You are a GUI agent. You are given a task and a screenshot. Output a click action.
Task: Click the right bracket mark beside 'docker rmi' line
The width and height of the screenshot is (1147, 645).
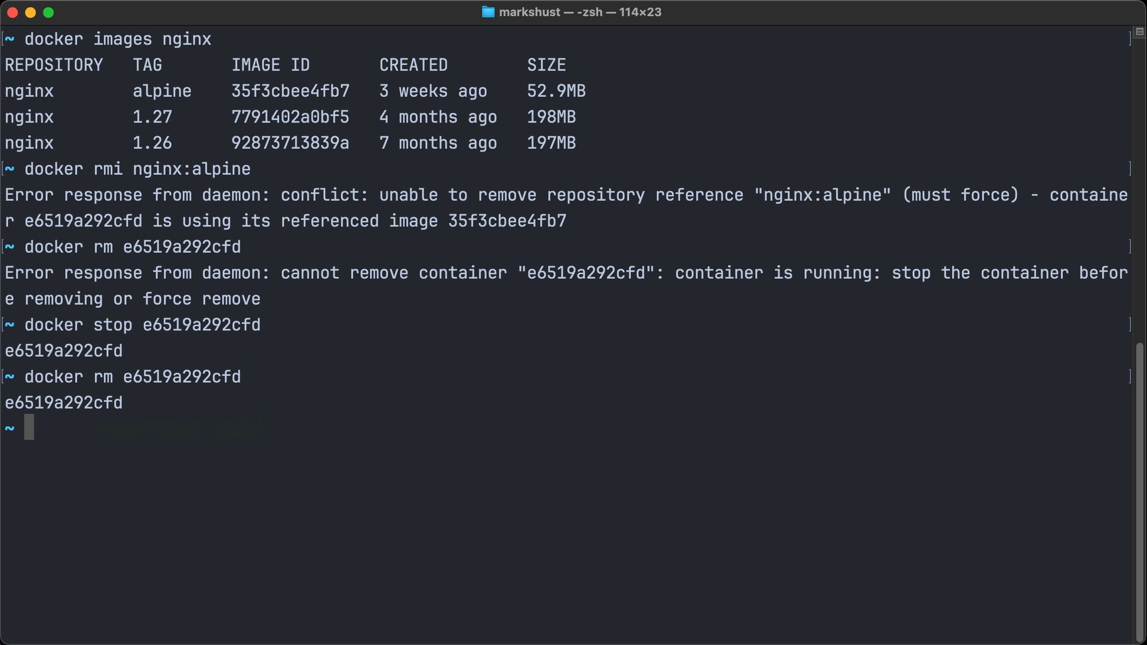click(1130, 169)
